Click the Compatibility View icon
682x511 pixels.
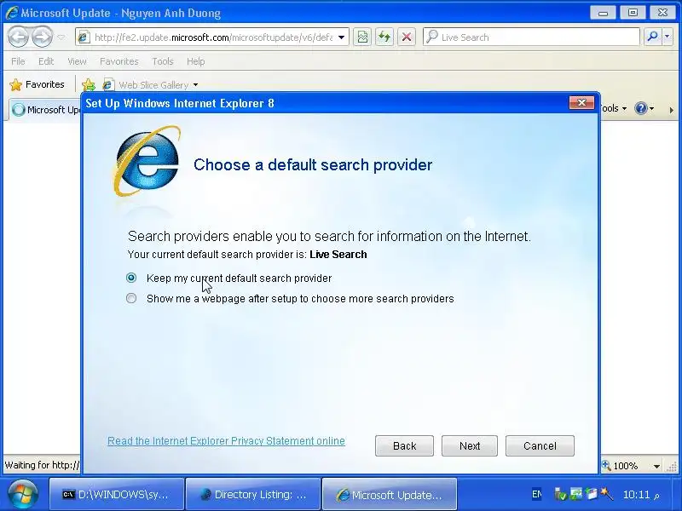pyautogui.click(x=362, y=37)
